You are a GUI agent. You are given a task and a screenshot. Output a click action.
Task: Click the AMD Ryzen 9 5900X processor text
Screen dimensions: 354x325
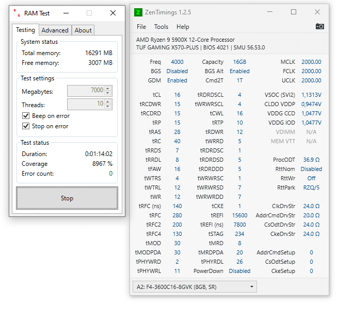click(x=185, y=40)
